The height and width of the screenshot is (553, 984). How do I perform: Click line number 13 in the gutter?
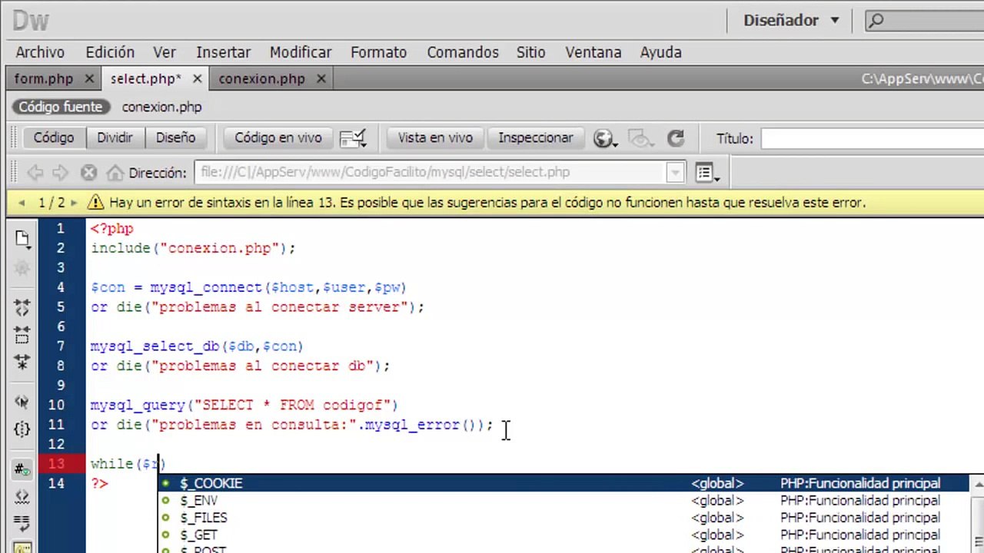click(56, 464)
